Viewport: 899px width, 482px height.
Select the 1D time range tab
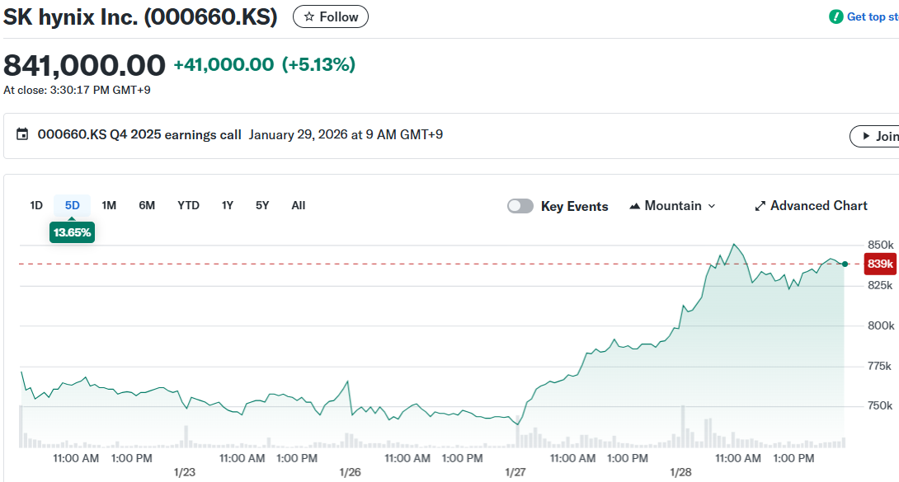(x=36, y=205)
